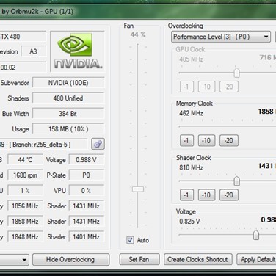Click the Shader field 1401 MHz
The width and height of the screenshot is (276, 276).
pos(87,237)
